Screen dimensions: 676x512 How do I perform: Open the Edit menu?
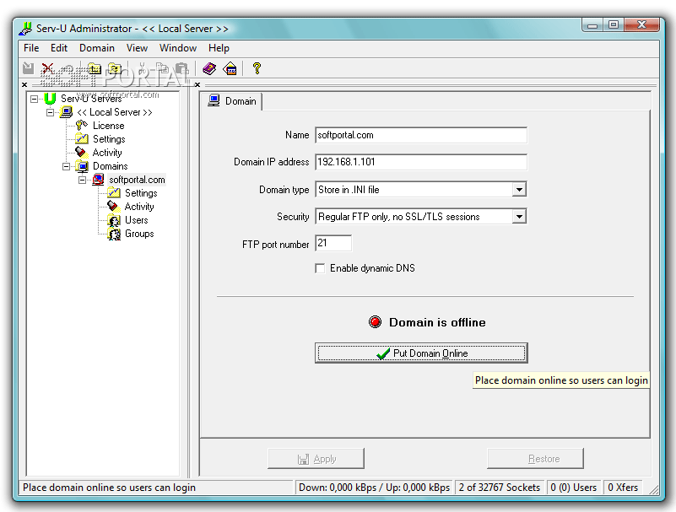(x=58, y=48)
